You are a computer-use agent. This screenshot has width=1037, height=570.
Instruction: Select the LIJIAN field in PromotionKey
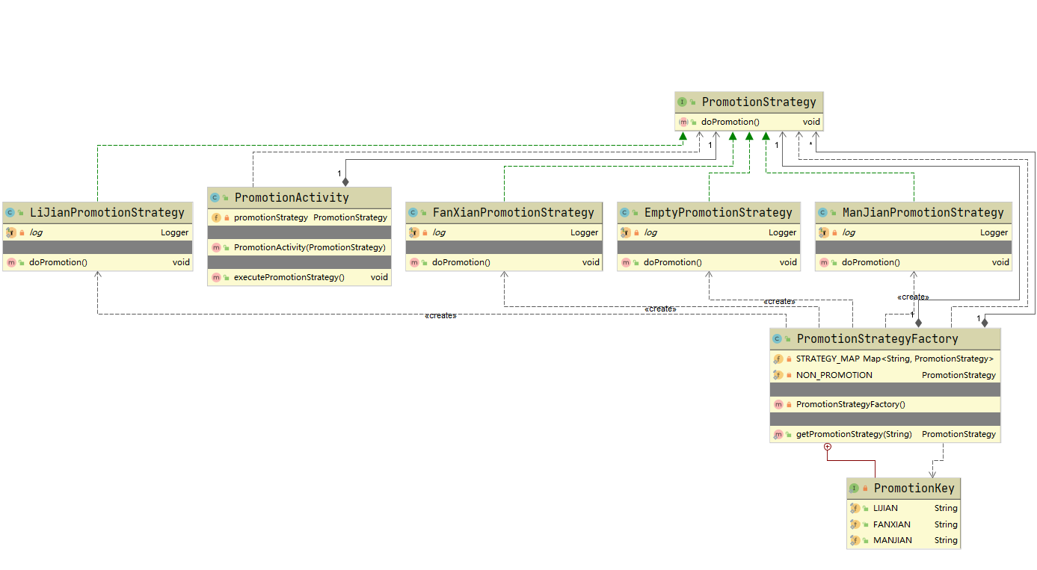click(885, 508)
